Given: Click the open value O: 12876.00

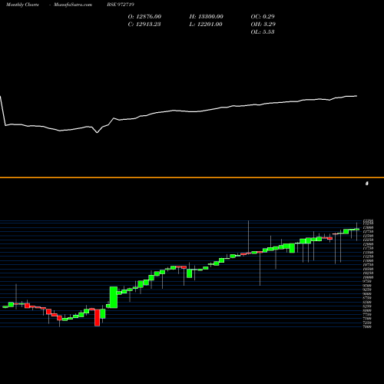Looking at the screenshot, I should 144,17.
